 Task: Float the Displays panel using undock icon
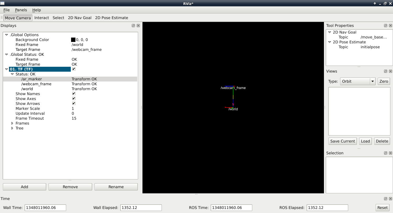(133, 26)
